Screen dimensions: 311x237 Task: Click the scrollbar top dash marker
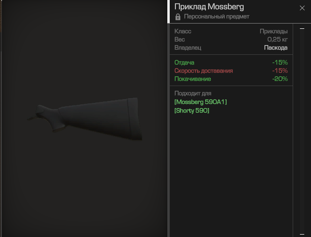[302, 29]
